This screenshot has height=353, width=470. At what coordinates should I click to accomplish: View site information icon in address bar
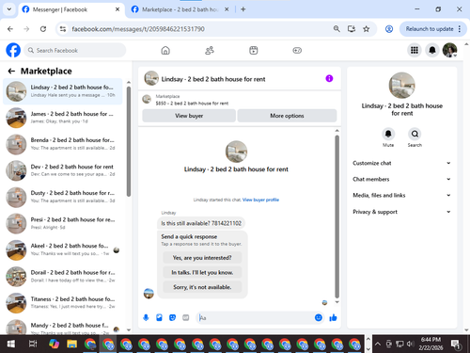tap(63, 29)
